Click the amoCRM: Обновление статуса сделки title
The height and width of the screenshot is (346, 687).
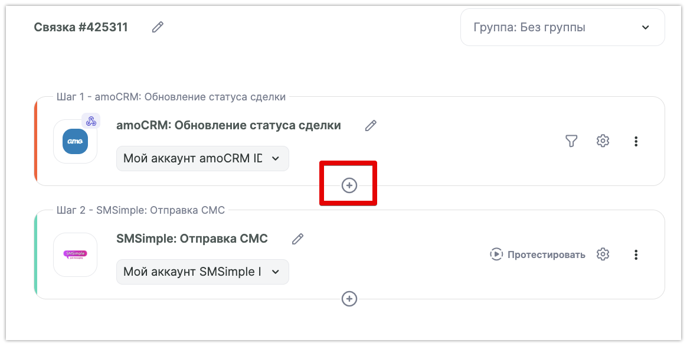tap(228, 126)
